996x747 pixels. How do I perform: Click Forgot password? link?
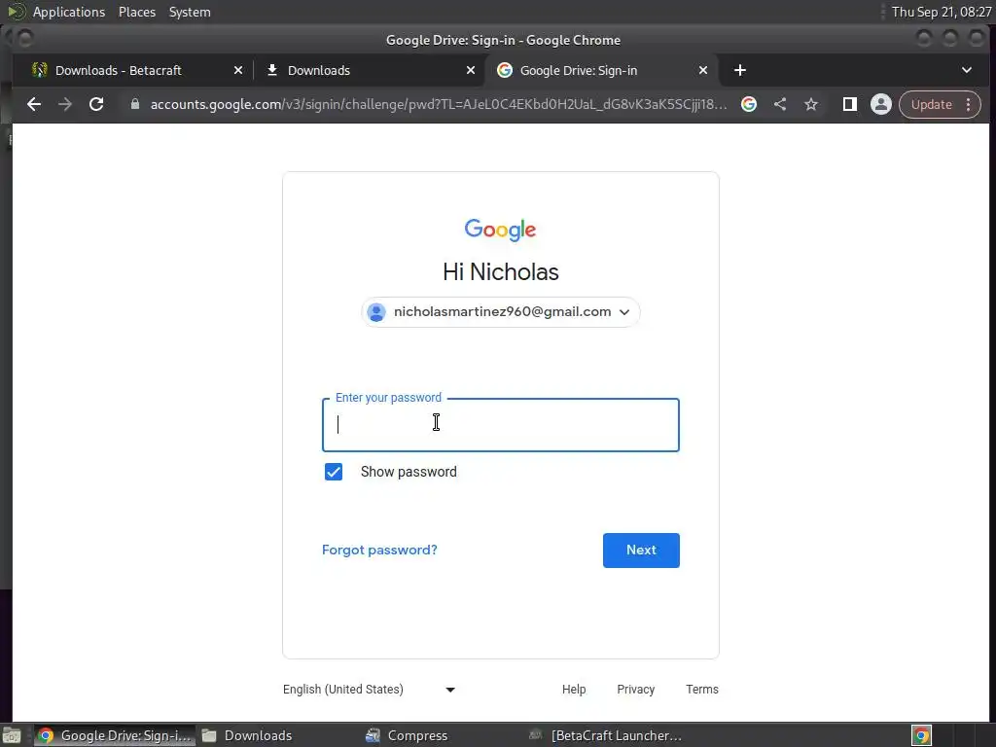(379, 551)
